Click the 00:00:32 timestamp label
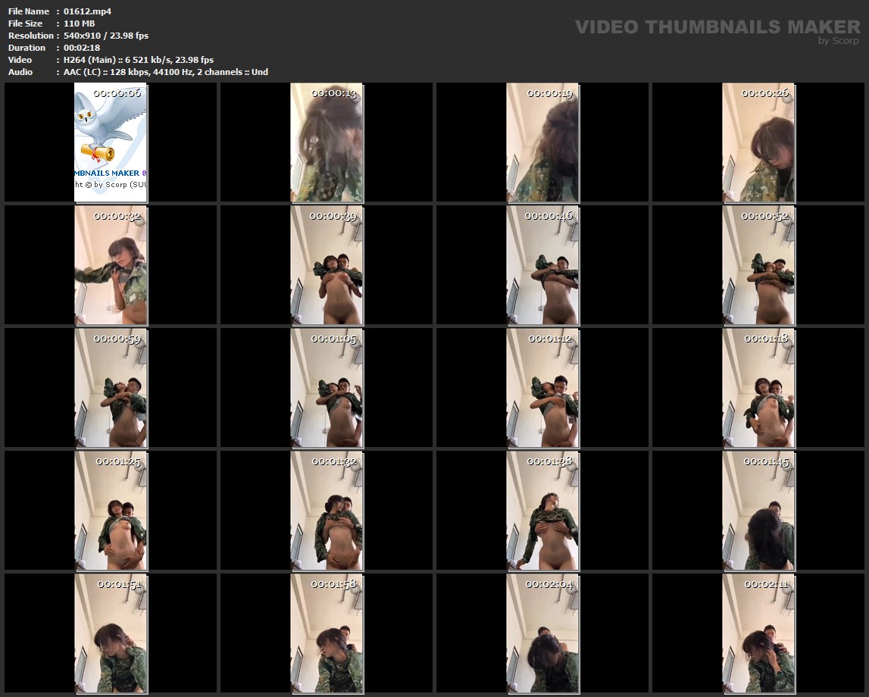Viewport: 869px width, 697px height. (x=117, y=216)
